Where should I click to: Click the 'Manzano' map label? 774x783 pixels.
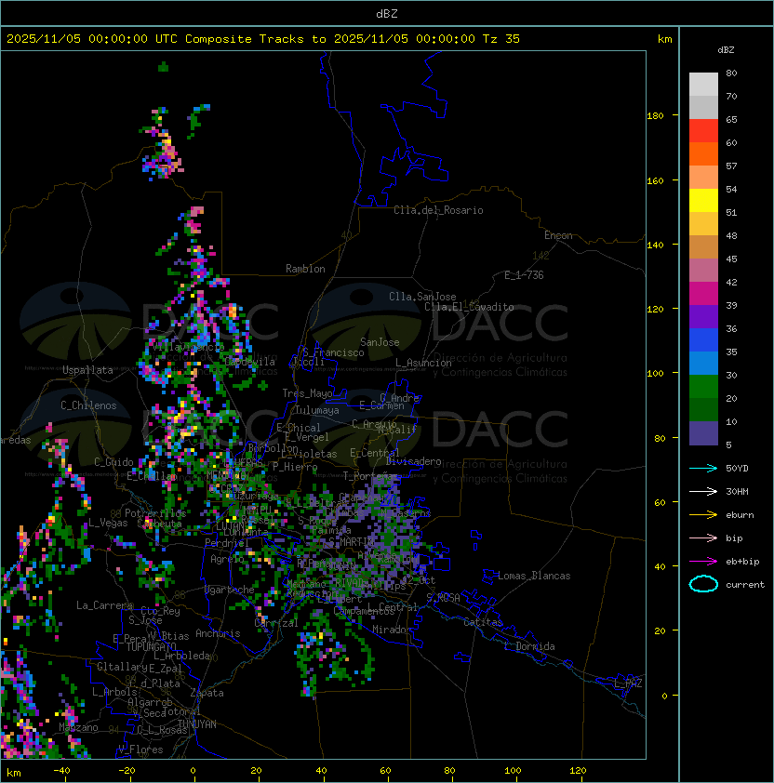point(78,727)
